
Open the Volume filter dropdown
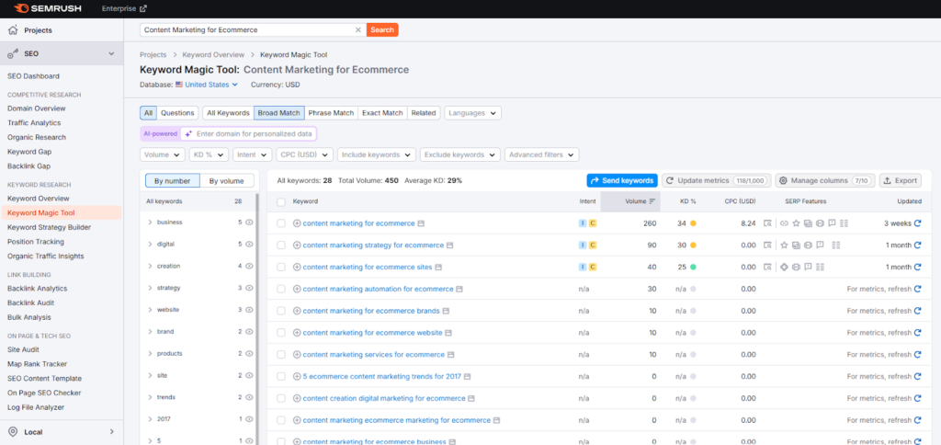pyautogui.click(x=162, y=155)
